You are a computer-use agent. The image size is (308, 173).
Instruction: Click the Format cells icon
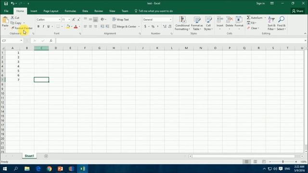tap(239, 20)
